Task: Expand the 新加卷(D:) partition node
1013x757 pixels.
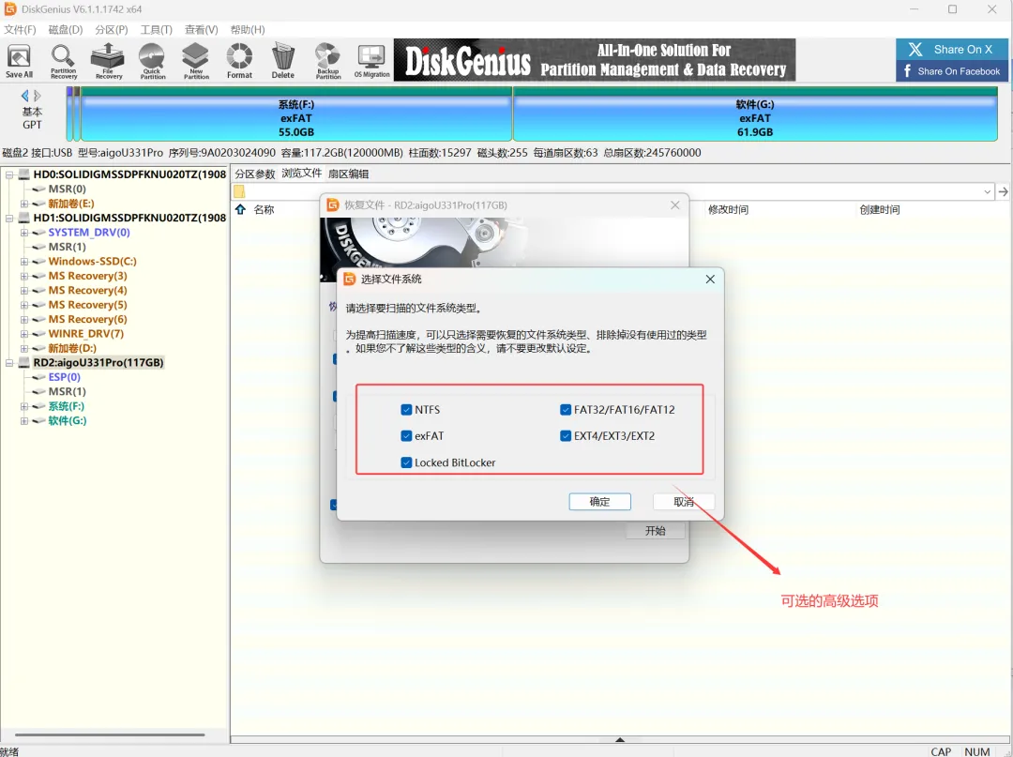Action: (23, 348)
